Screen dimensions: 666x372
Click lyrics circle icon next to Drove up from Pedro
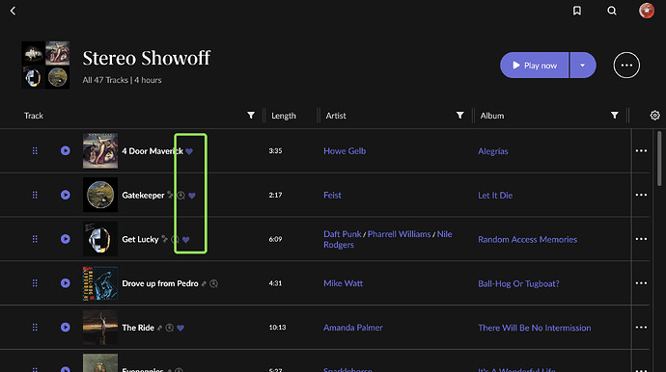point(213,283)
